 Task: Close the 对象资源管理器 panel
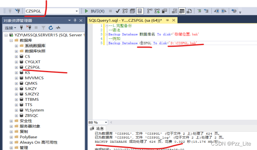point(81,21)
